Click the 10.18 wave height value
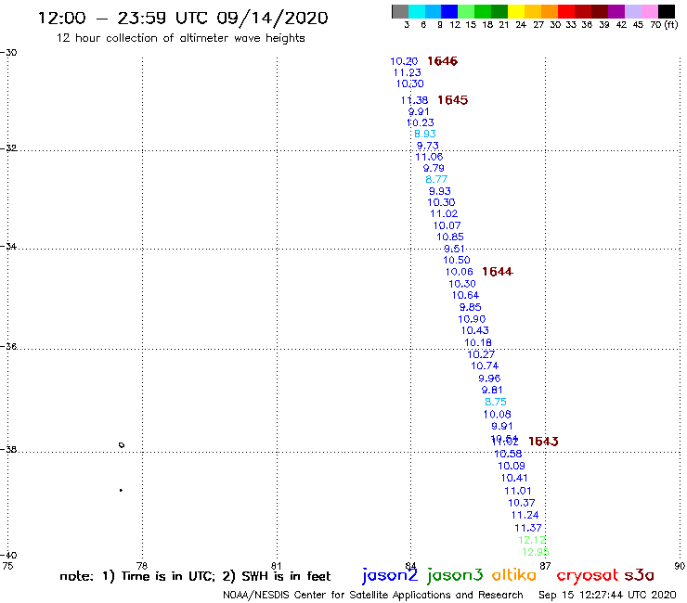 (478, 343)
